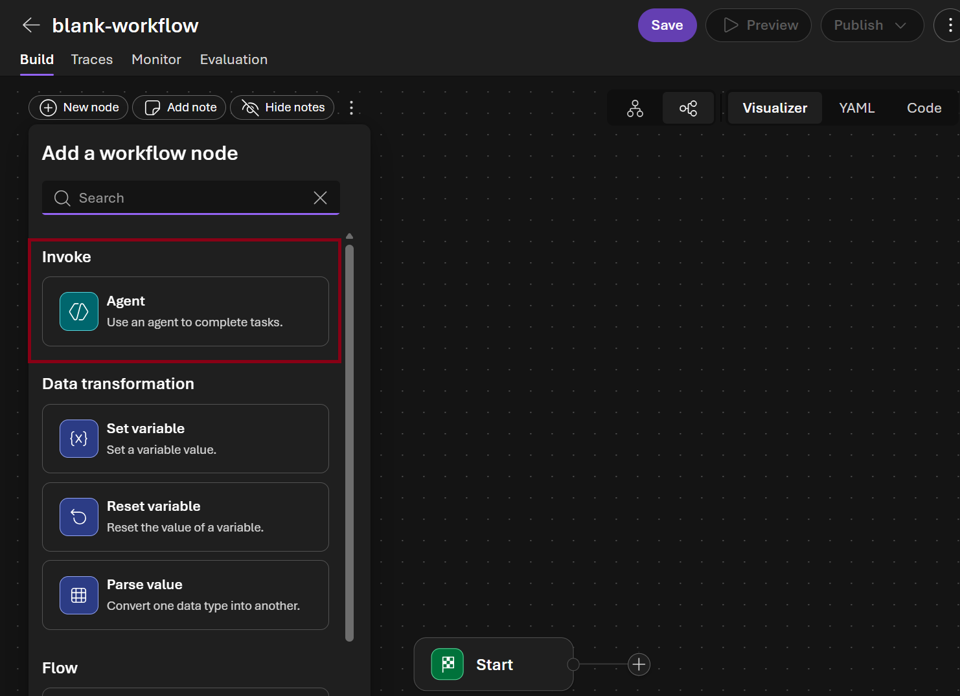Click the Reset variable undo icon
The width and height of the screenshot is (960, 696).
[x=79, y=517]
